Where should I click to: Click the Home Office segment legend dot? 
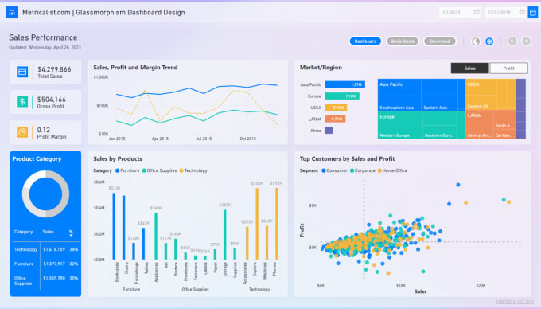point(379,170)
